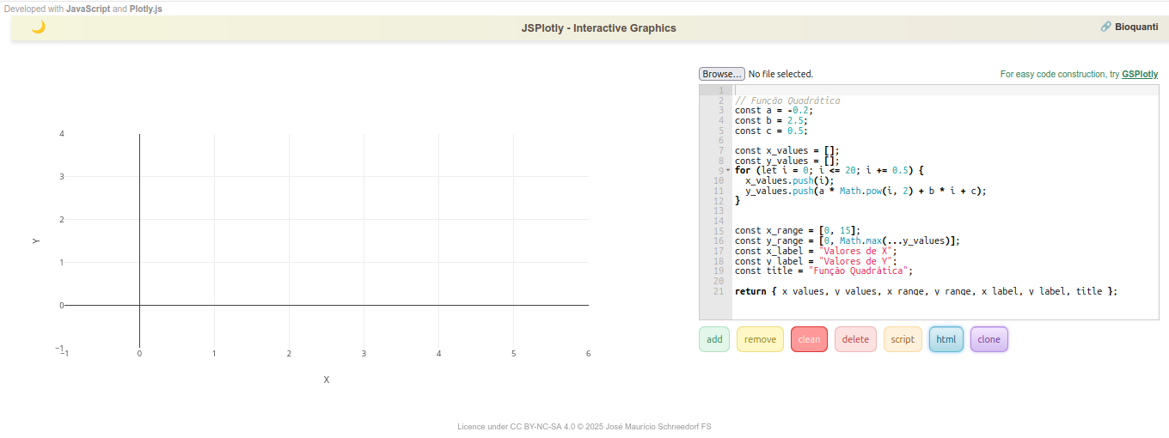Click the 'const a = -0.2' code line
The width and height of the screenshot is (1169, 438).
click(774, 110)
